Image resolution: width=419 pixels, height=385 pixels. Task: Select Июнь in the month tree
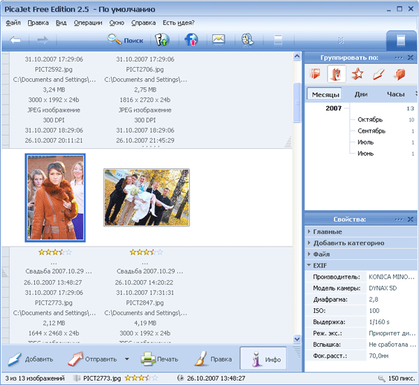pyautogui.click(x=365, y=153)
